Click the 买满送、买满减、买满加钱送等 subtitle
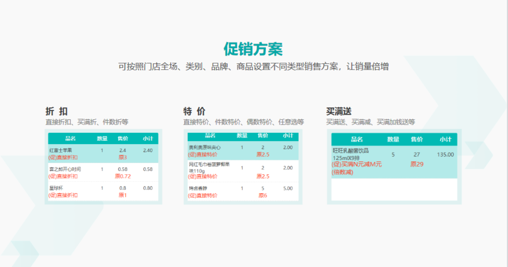Viewport: 508px width, 267px height. click(370, 122)
